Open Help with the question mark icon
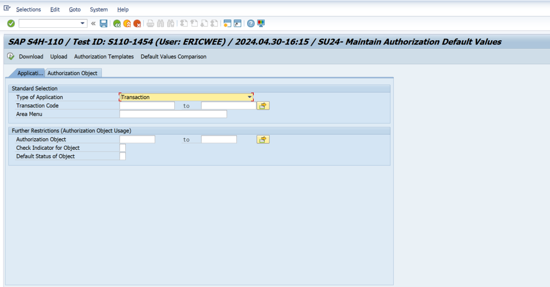The image size is (550, 287). (250, 23)
